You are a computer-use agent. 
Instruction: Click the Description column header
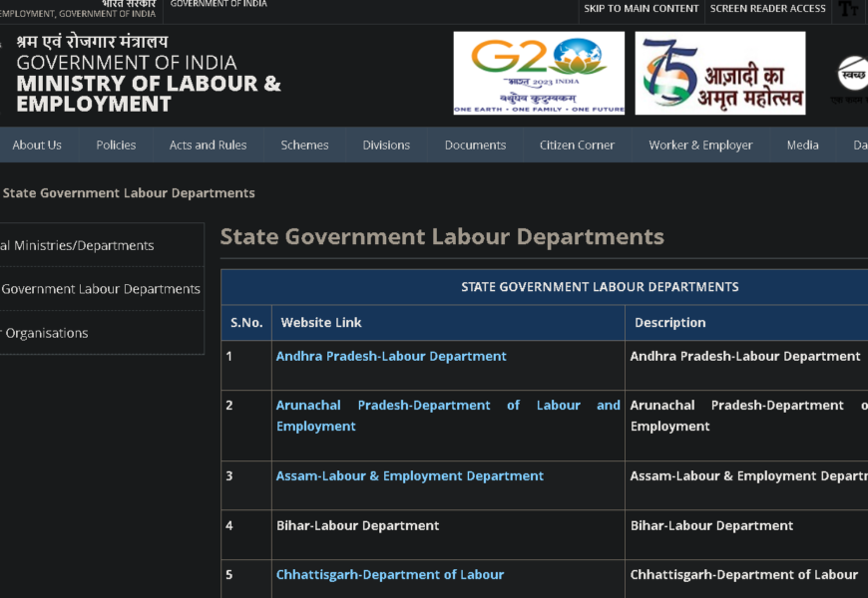tap(746, 323)
